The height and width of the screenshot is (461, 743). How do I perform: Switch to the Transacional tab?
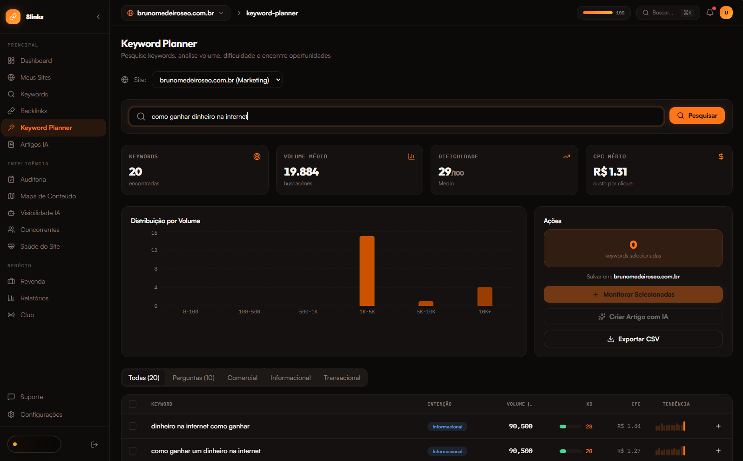(342, 378)
